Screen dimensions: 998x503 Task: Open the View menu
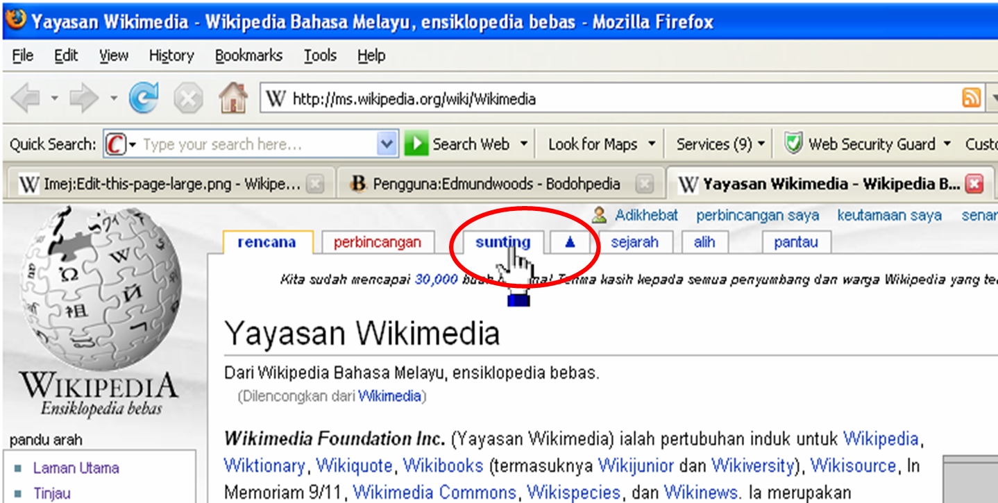tap(113, 56)
